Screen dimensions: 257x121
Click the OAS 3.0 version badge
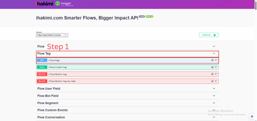[x=149, y=17]
